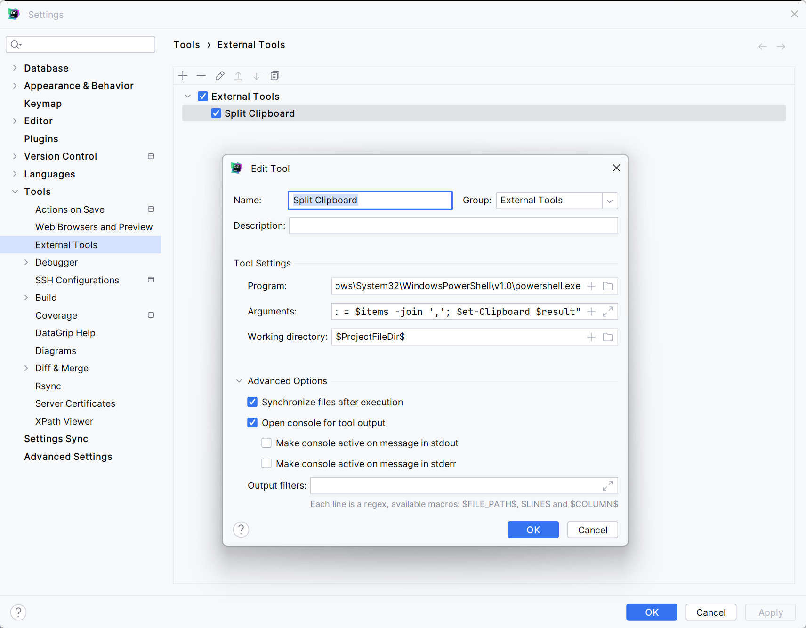This screenshot has width=806, height=628.
Task: Click Cancel in Edit Tool dialog
Action: 592,530
